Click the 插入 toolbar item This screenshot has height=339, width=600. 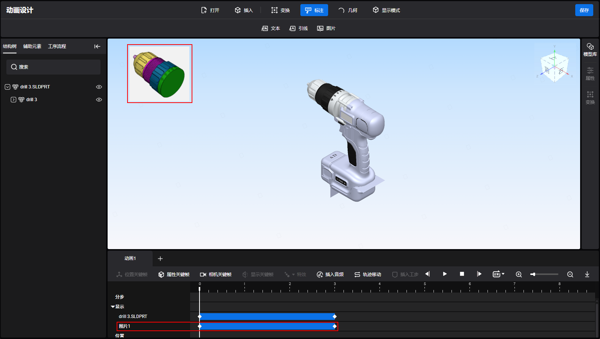pyautogui.click(x=244, y=10)
